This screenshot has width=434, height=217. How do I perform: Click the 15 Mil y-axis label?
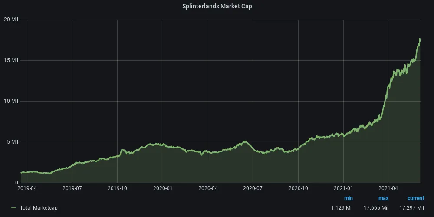pyautogui.click(x=11, y=60)
